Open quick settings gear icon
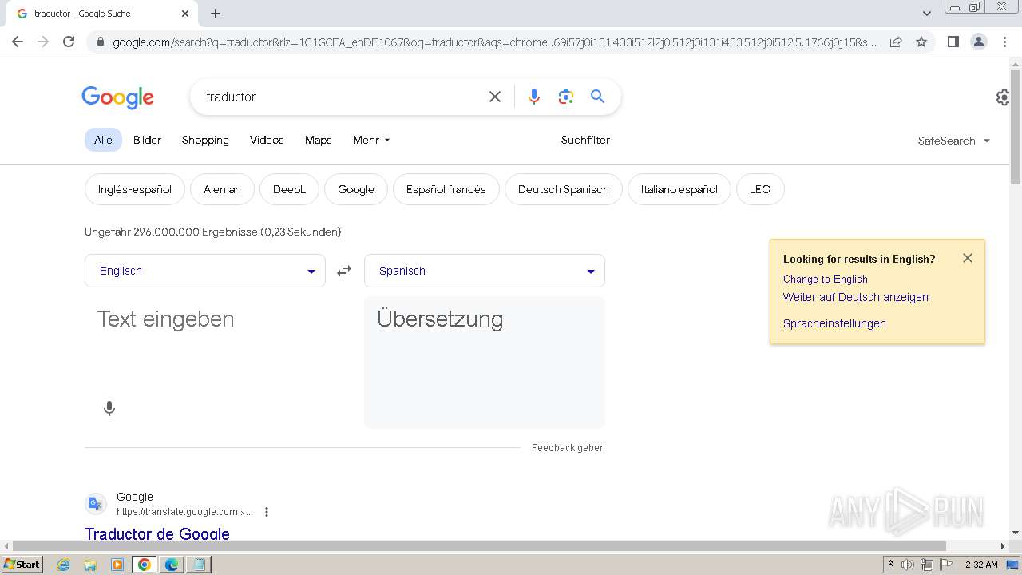The image size is (1022, 575). point(1003,97)
